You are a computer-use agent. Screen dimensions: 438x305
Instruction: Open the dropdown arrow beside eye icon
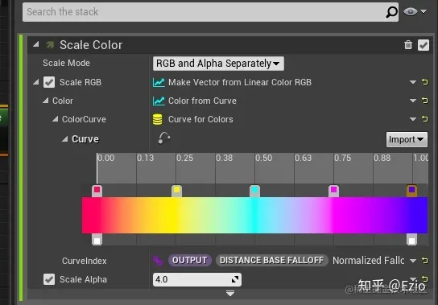pyautogui.click(x=424, y=11)
